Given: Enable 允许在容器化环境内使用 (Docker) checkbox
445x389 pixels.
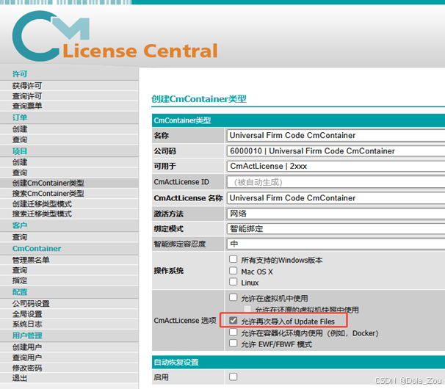Looking at the screenshot, I should [233, 332].
